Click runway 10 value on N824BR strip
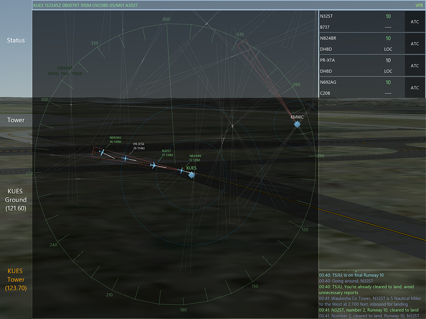Viewport: 426px width, 319px height. pyautogui.click(x=388, y=38)
